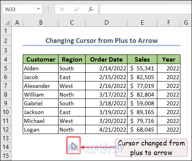
Task: Select row 13 header
Action: point(6,138)
